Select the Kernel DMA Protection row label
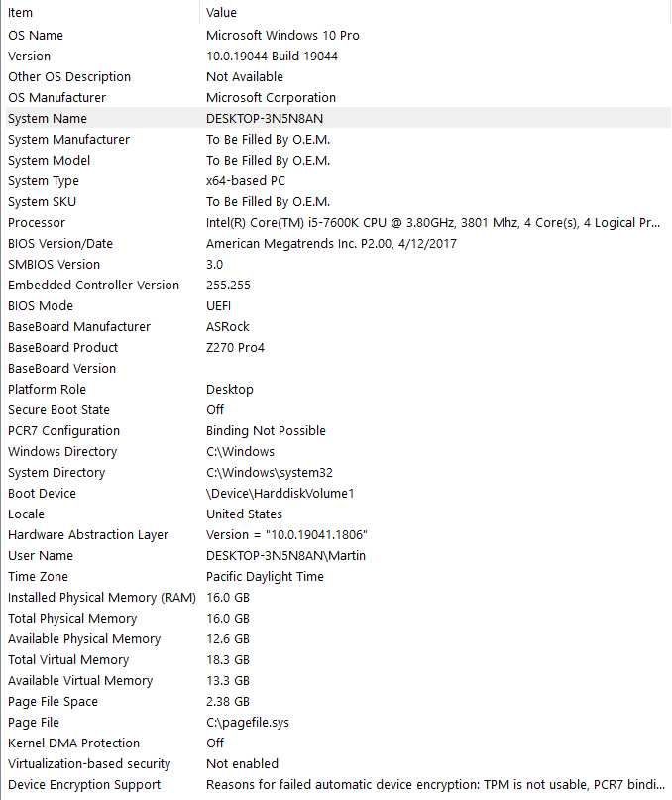 [x=73, y=743]
